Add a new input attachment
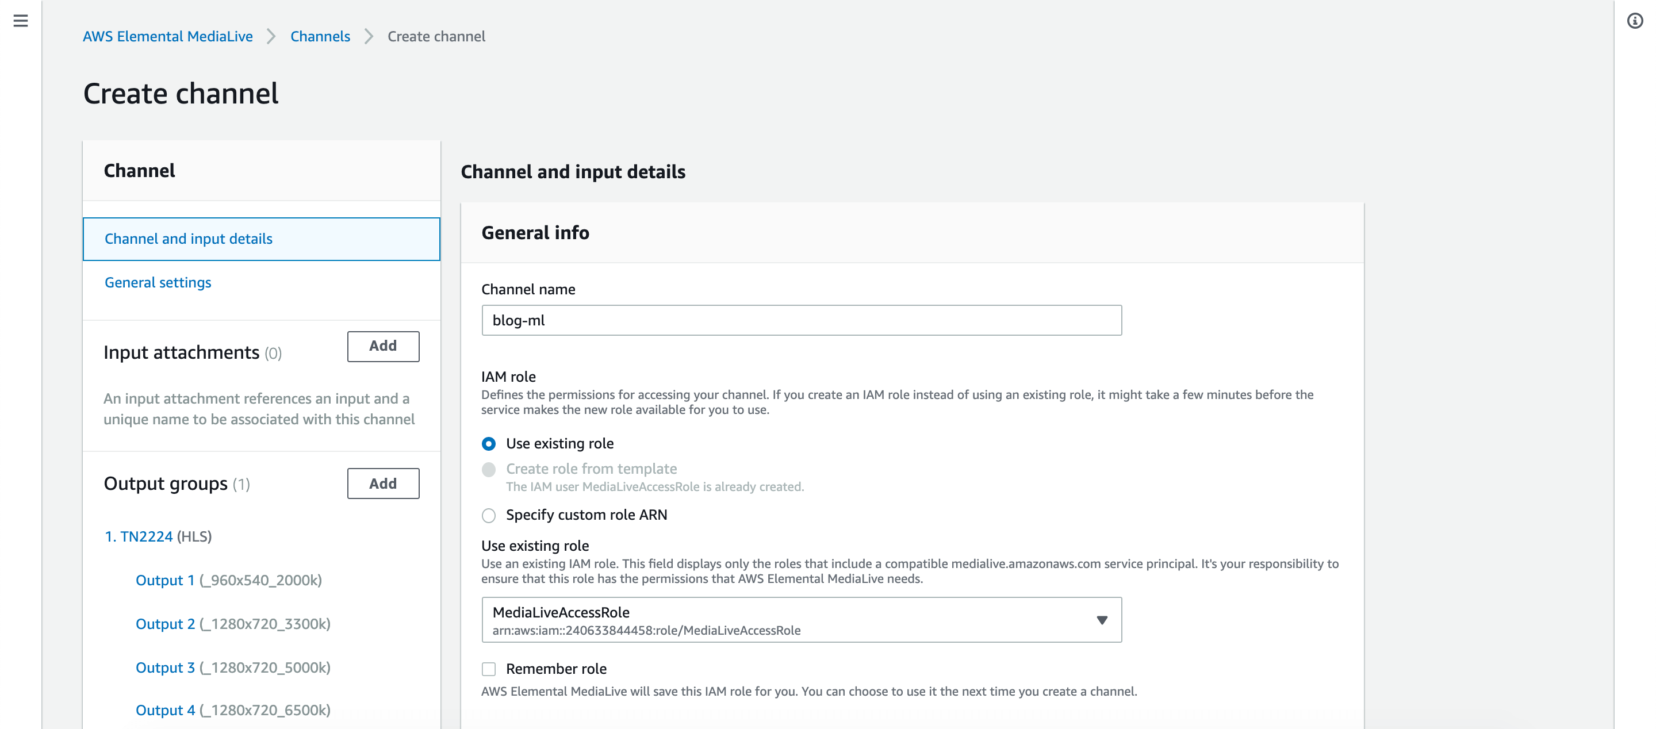1656x729 pixels. [383, 346]
